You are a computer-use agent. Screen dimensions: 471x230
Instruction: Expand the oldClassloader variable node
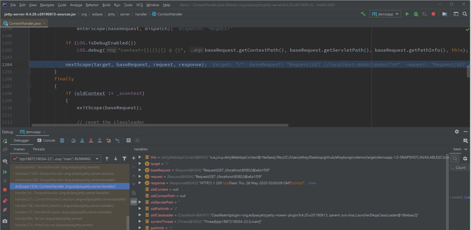tap(140, 215)
